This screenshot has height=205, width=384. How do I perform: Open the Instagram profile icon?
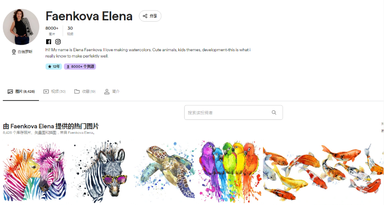[58, 42]
